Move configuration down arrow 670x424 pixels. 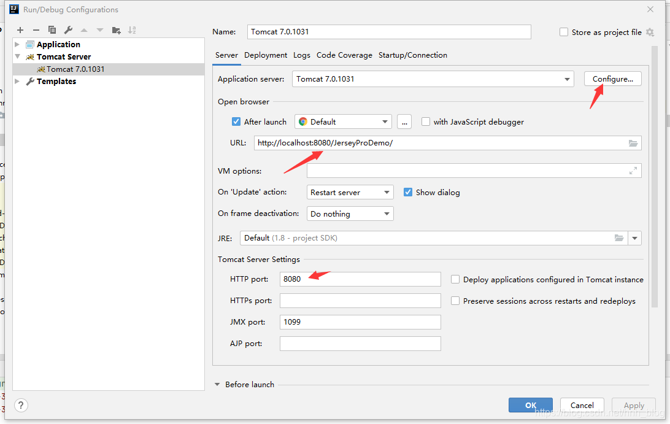(x=100, y=30)
